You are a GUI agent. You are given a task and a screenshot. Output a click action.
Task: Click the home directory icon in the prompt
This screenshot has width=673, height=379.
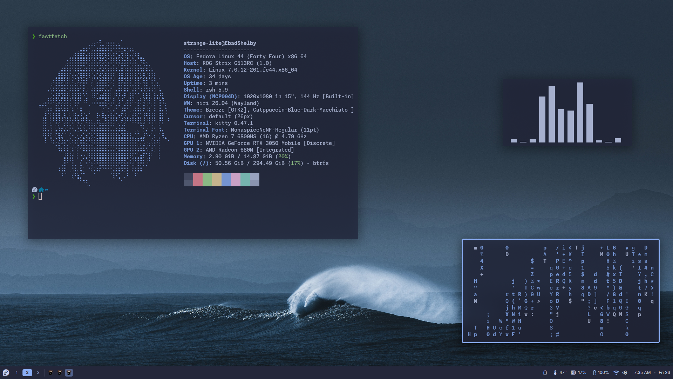(x=41, y=190)
